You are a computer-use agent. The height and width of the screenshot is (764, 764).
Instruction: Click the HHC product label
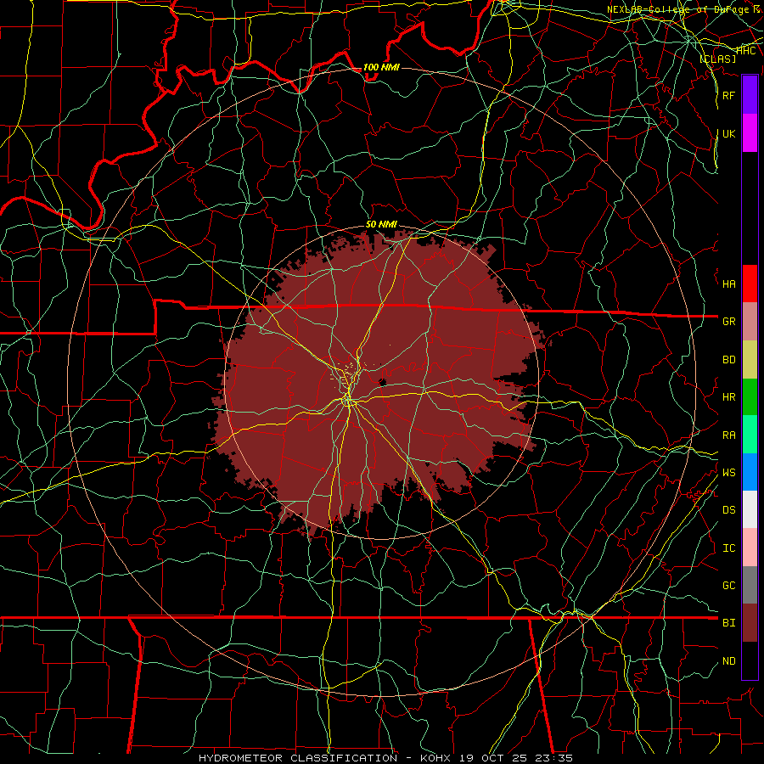(x=745, y=51)
